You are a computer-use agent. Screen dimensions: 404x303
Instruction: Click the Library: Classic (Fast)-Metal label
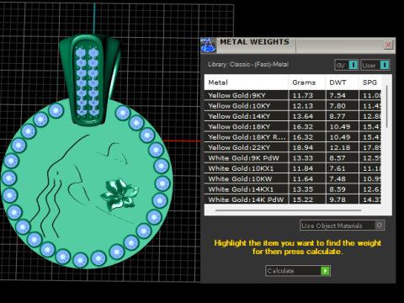[248, 64]
